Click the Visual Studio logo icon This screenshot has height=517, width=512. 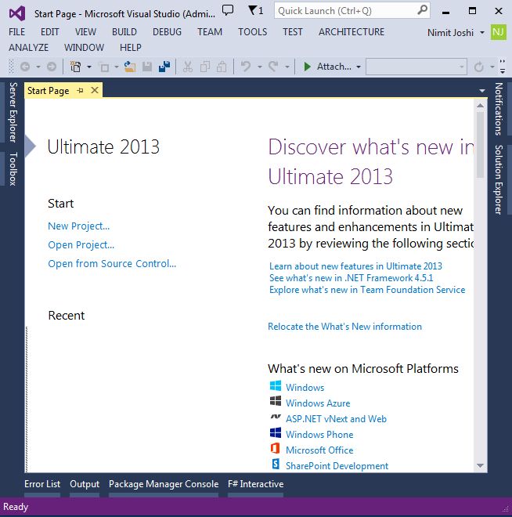point(17,13)
